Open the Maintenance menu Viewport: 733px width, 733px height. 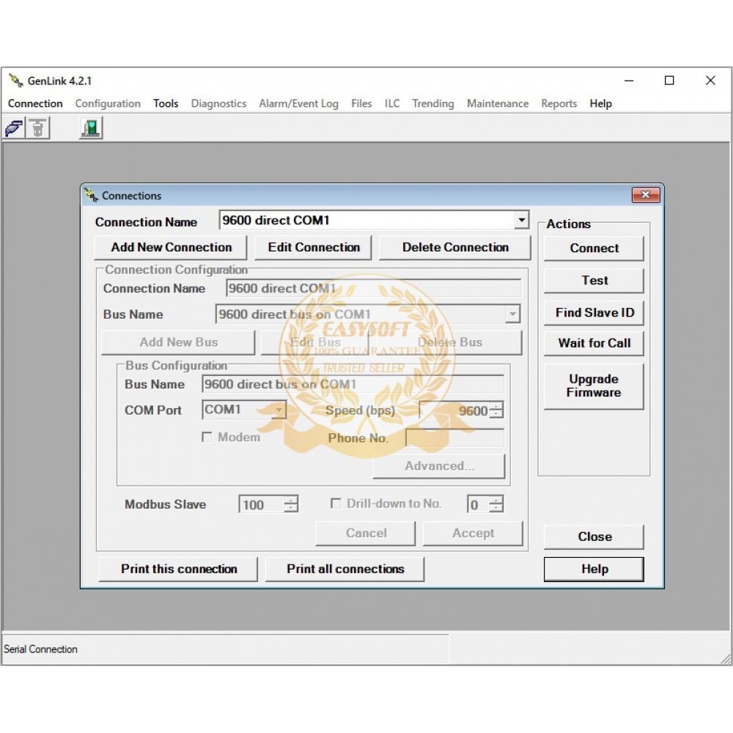[498, 103]
